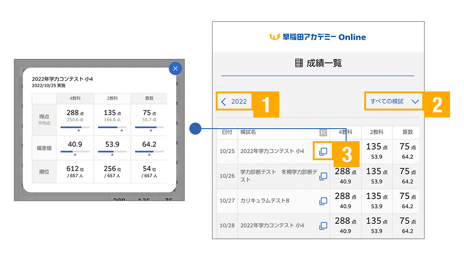This screenshot has width=464, height=260.
Task: Click the 4教科 score 288 in popup
Action: coord(75,113)
